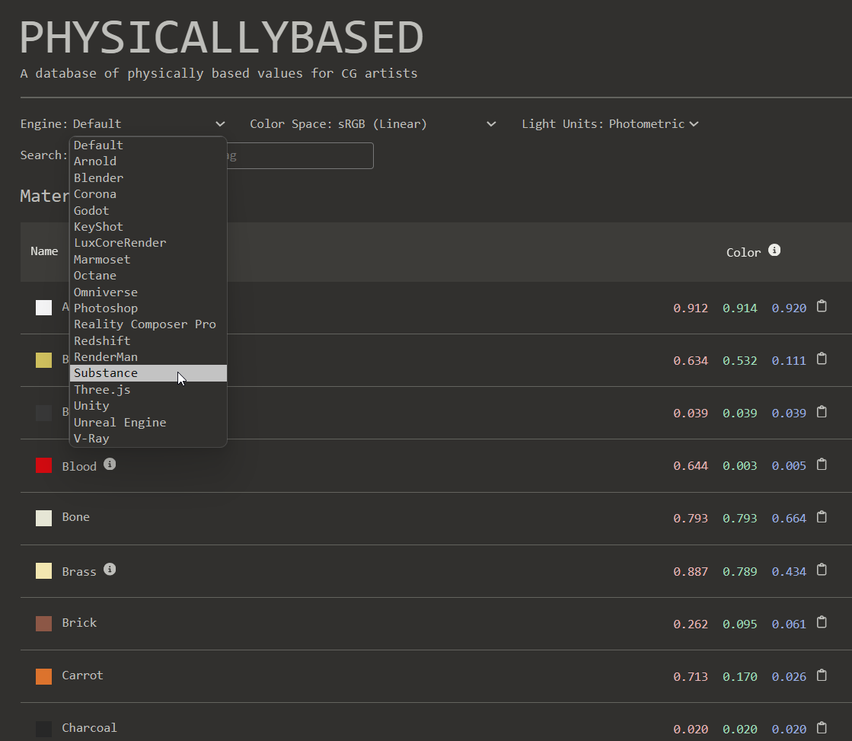
Task: Select Arnold in the engine list
Action: coord(148,161)
